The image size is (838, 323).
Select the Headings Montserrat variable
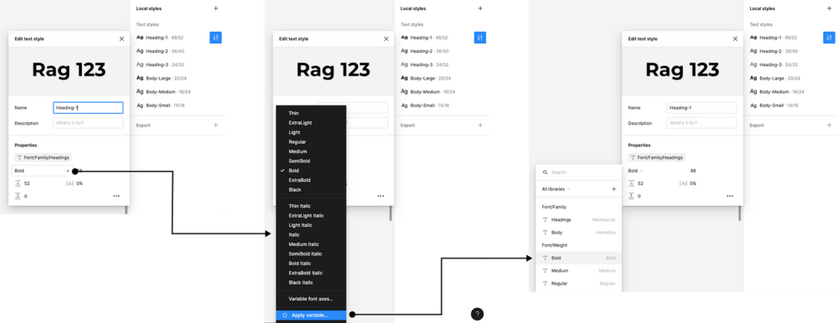(579, 219)
